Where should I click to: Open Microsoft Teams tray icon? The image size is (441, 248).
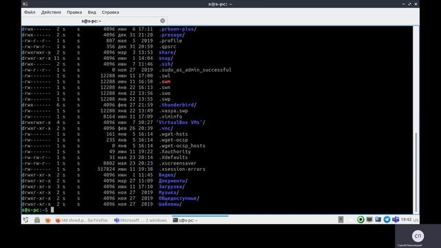tap(396, 220)
